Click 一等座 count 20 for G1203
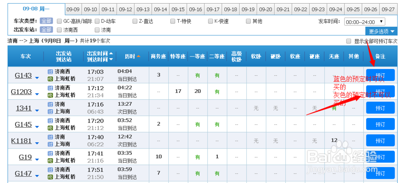This screenshot has height=183, width=400. point(198,91)
